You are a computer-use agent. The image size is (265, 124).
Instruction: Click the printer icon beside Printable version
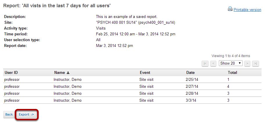point(230,9)
